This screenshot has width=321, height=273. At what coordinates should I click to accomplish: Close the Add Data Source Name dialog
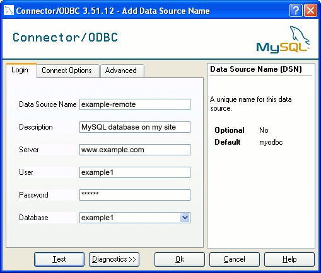[x=310, y=11]
